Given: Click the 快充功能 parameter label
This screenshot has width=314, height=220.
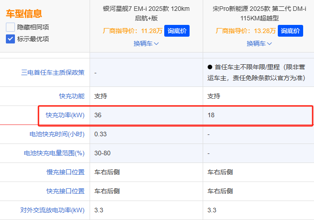Looking at the screenshot, I should [72, 96].
